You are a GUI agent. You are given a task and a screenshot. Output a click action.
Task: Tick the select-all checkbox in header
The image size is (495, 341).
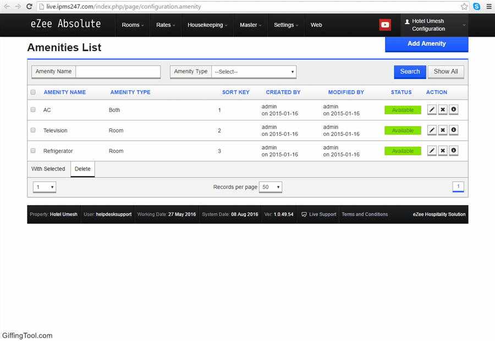pos(33,92)
